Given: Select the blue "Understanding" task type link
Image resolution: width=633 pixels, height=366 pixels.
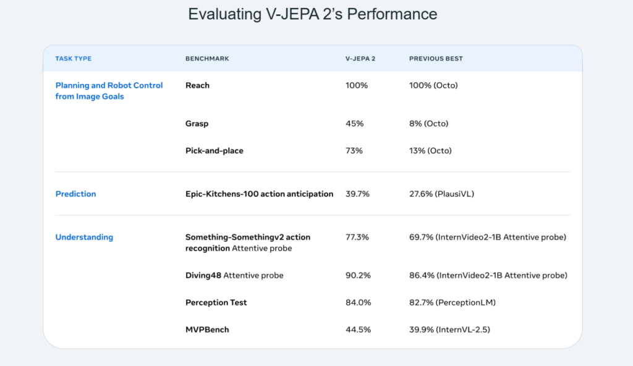Looking at the screenshot, I should [x=84, y=237].
